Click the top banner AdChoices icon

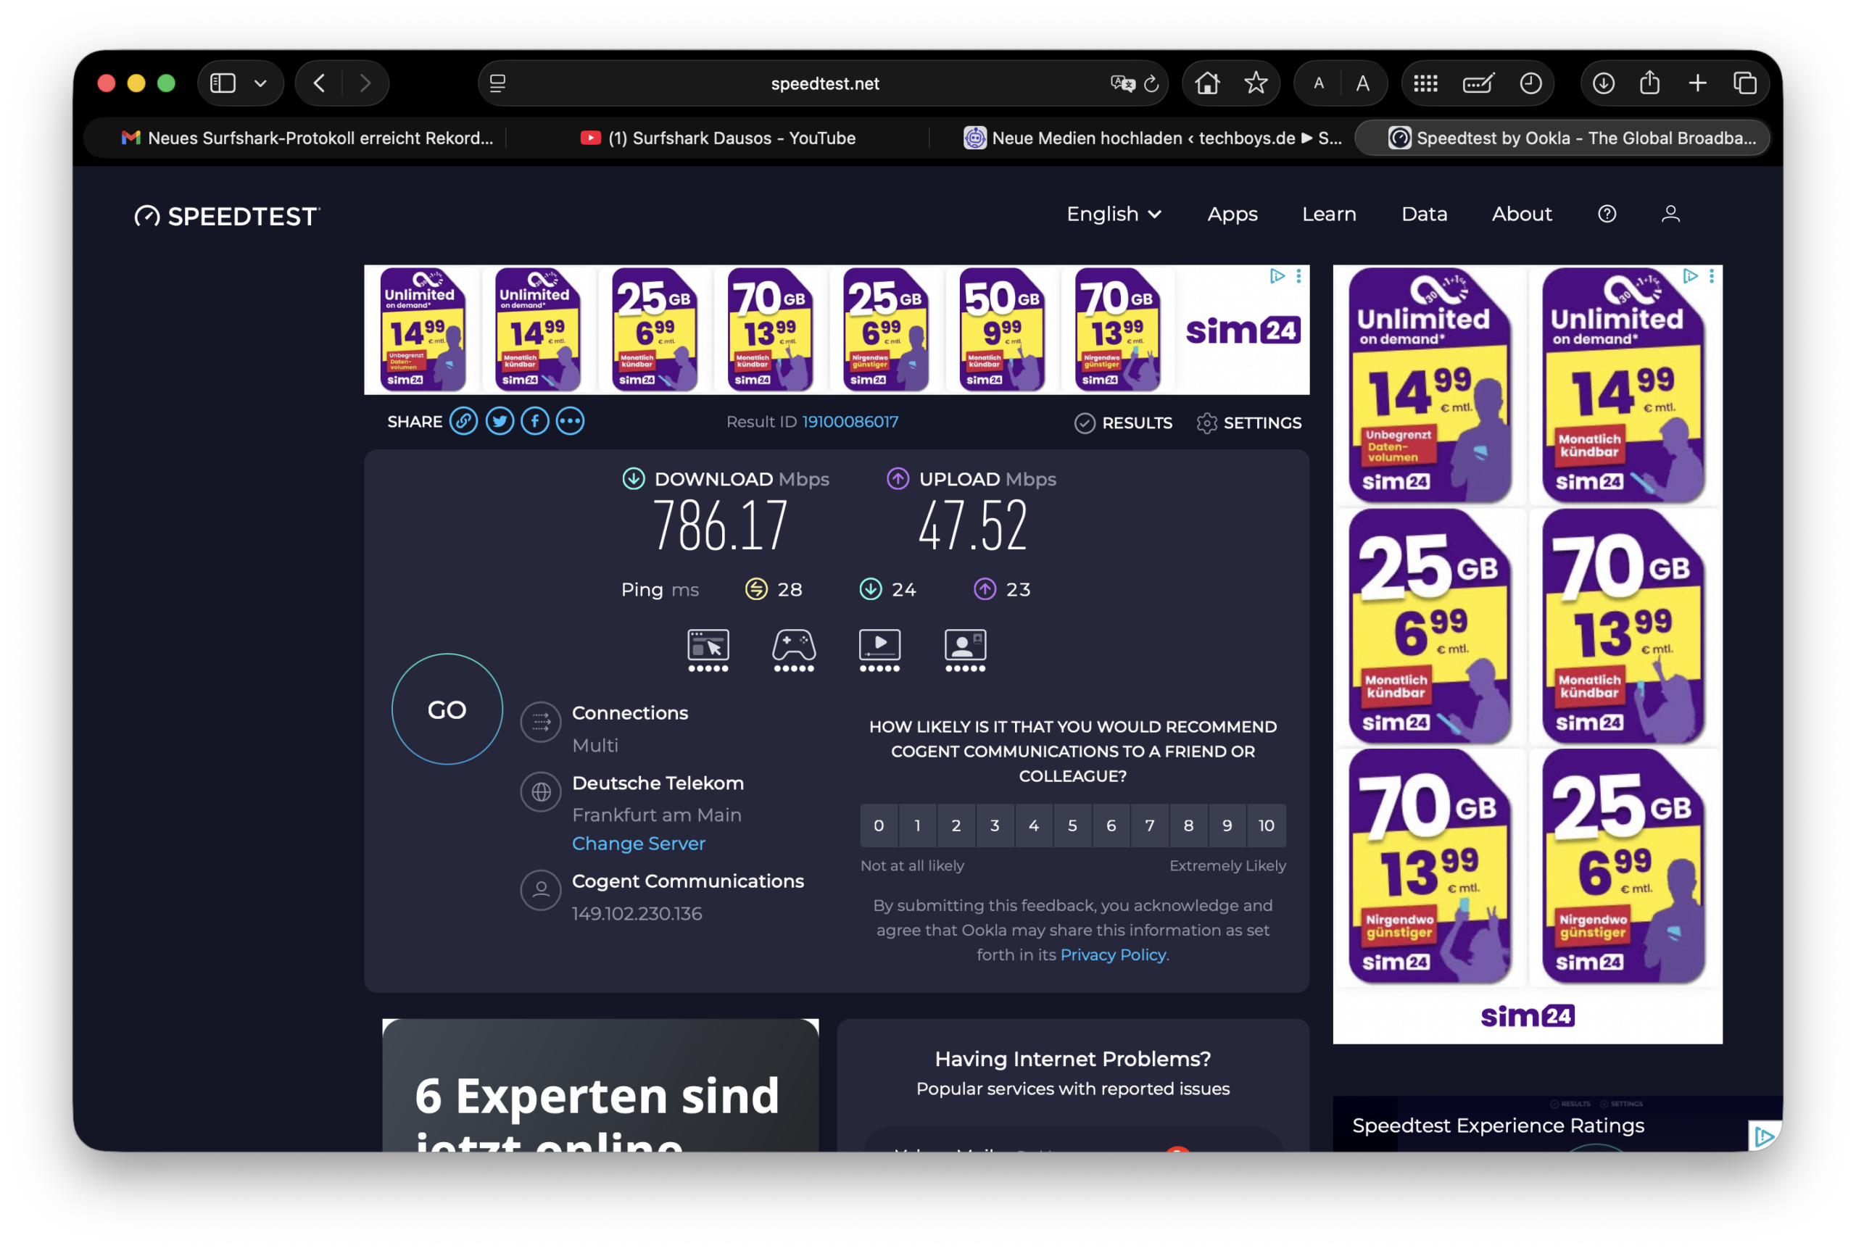click(x=1277, y=275)
